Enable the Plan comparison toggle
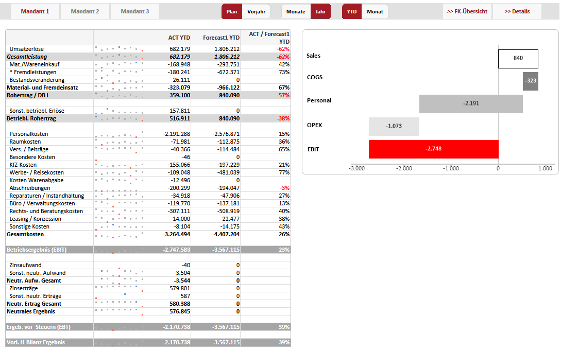 point(232,11)
